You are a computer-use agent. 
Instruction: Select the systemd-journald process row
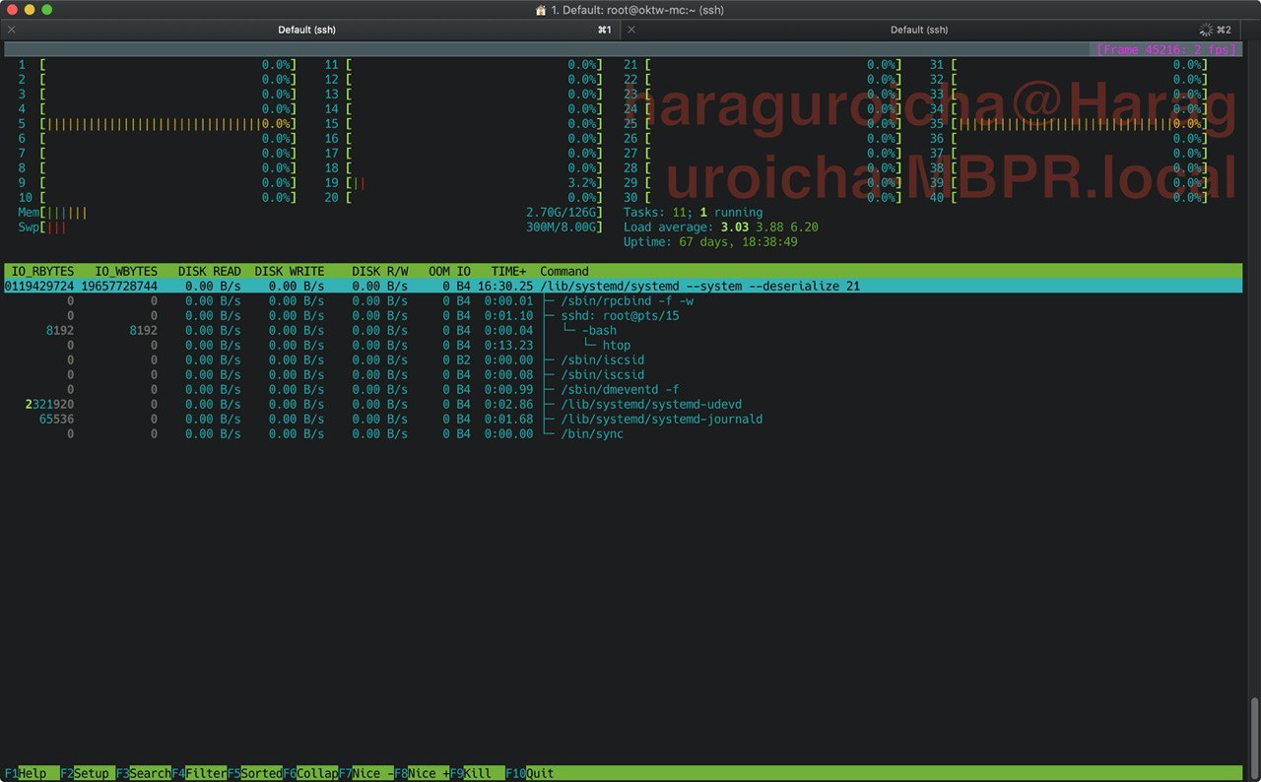623,419
